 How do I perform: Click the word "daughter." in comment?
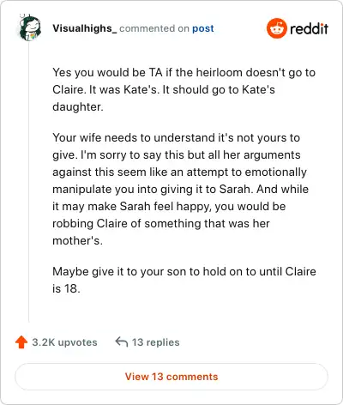pos(78,106)
